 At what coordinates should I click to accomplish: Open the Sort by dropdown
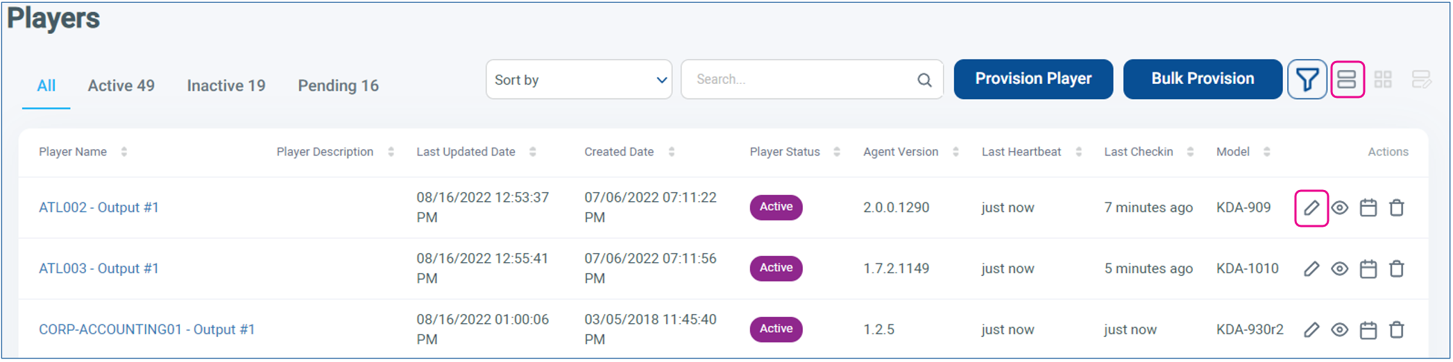[579, 80]
